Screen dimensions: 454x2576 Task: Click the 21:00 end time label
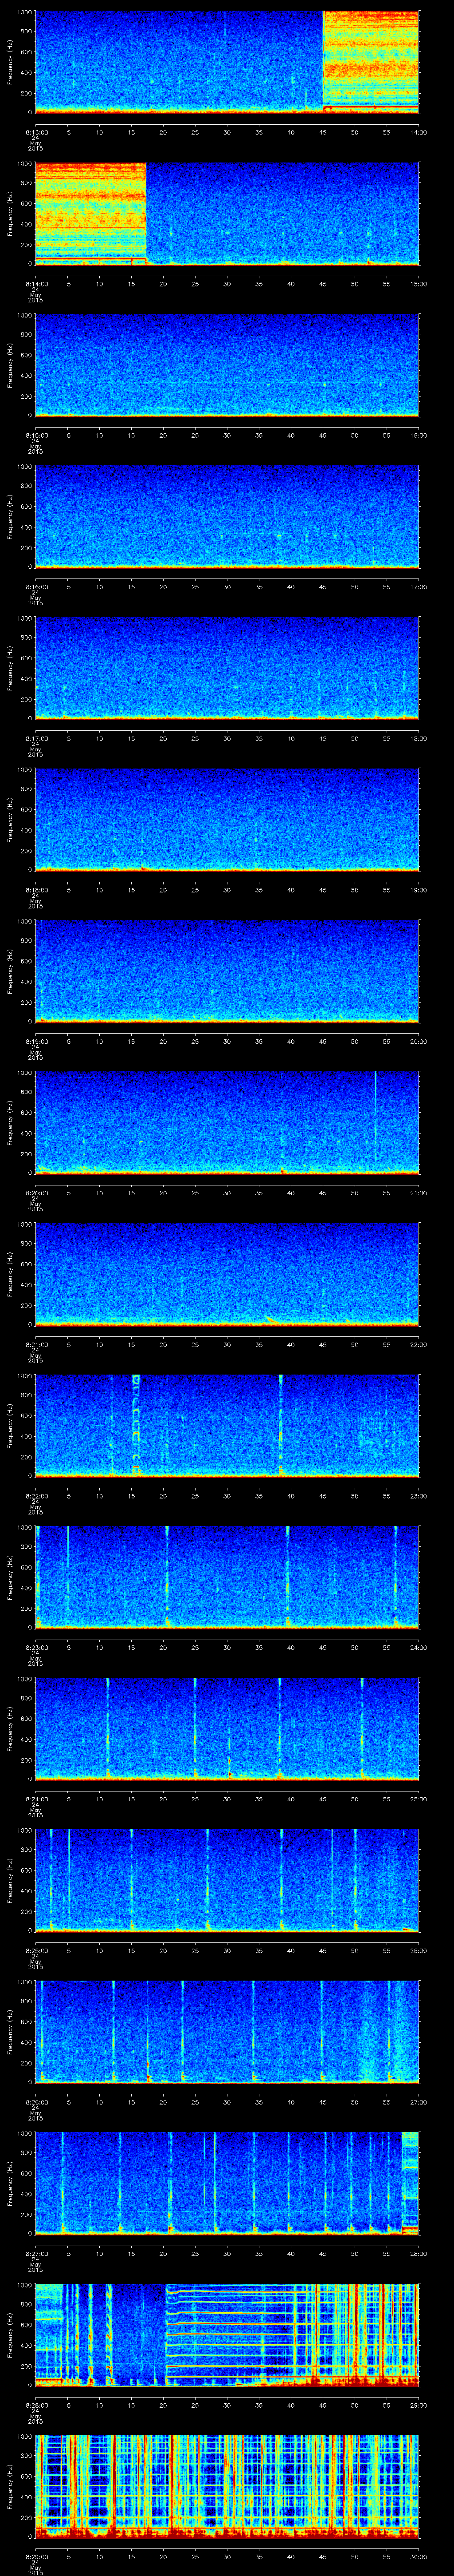tap(418, 1192)
